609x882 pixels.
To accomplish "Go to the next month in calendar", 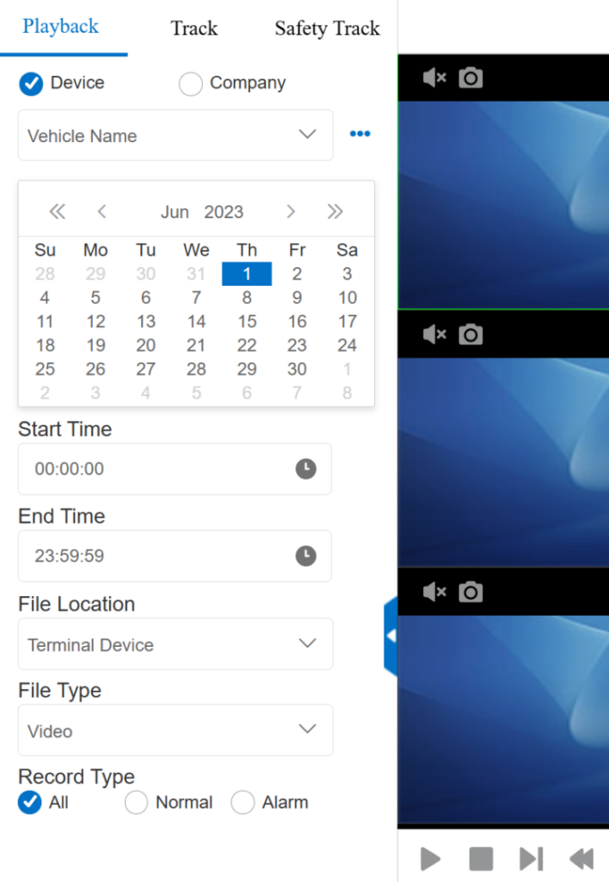I will coord(291,212).
